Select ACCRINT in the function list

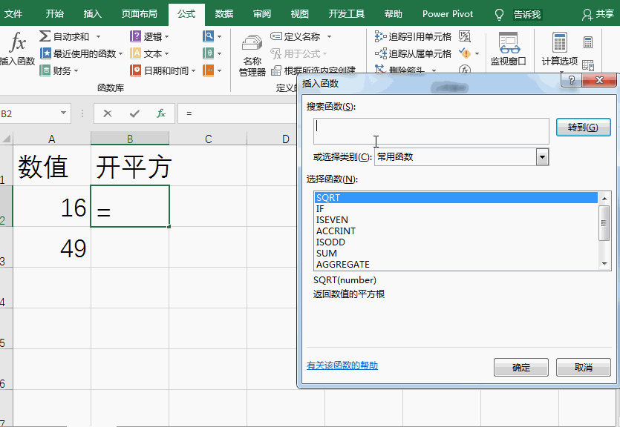pyautogui.click(x=456, y=231)
